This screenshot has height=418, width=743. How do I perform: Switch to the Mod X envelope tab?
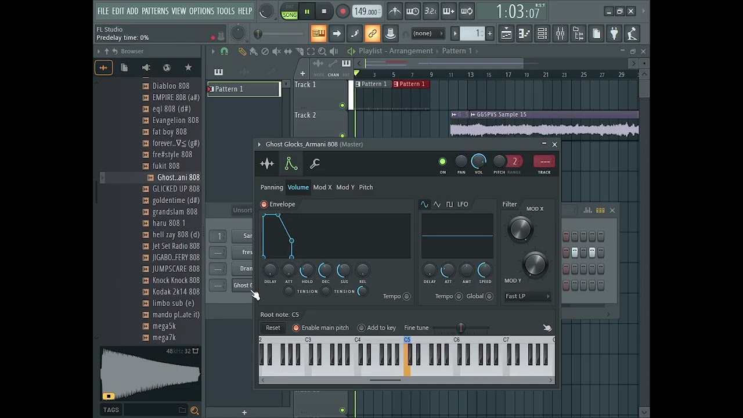point(322,188)
